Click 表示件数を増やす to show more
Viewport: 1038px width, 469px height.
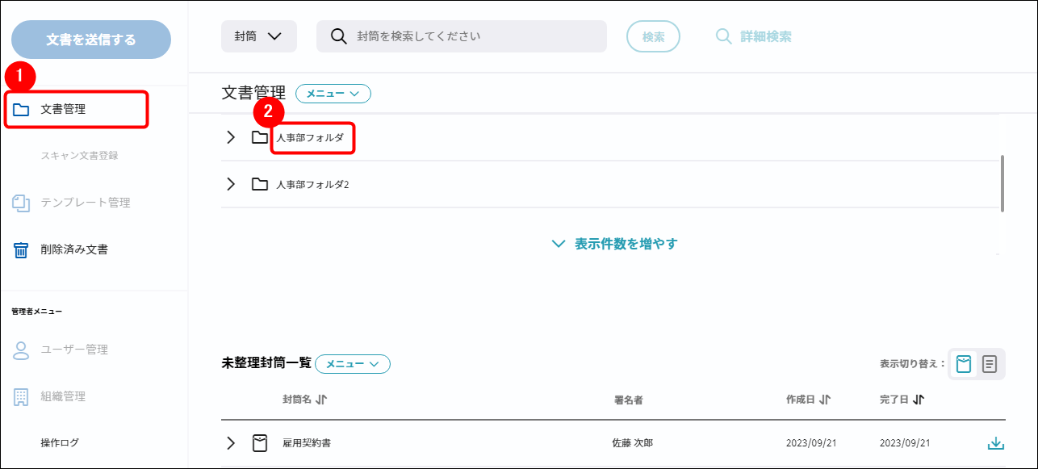(x=614, y=244)
